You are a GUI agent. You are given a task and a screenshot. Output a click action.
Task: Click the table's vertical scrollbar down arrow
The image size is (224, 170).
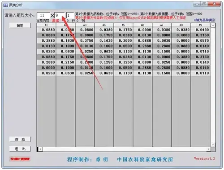pyautogui.click(x=213, y=145)
